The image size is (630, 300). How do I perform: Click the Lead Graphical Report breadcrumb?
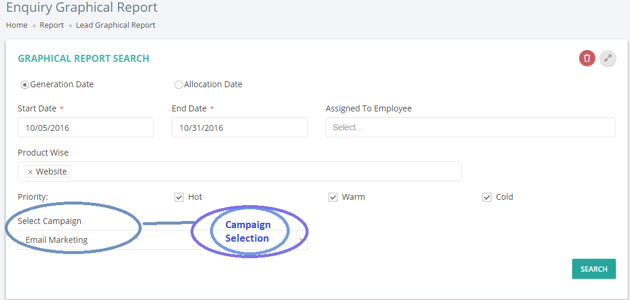pos(116,25)
